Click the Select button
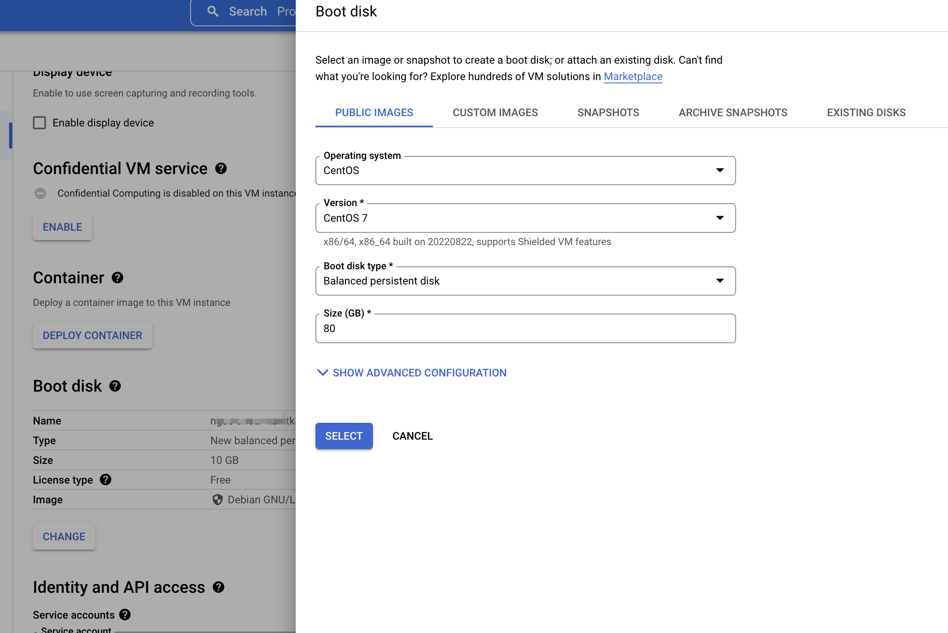This screenshot has height=633, width=948. tap(344, 436)
